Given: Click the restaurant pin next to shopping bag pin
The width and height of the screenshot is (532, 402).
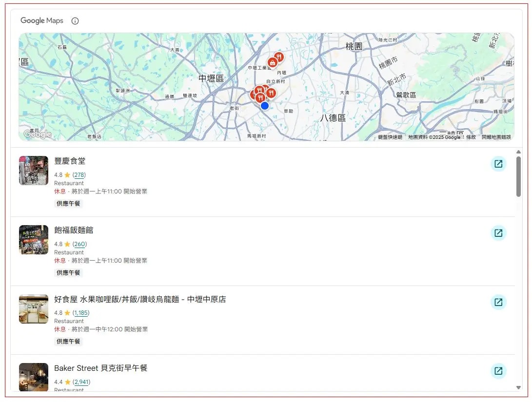Looking at the screenshot, I should [x=279, y=57].
